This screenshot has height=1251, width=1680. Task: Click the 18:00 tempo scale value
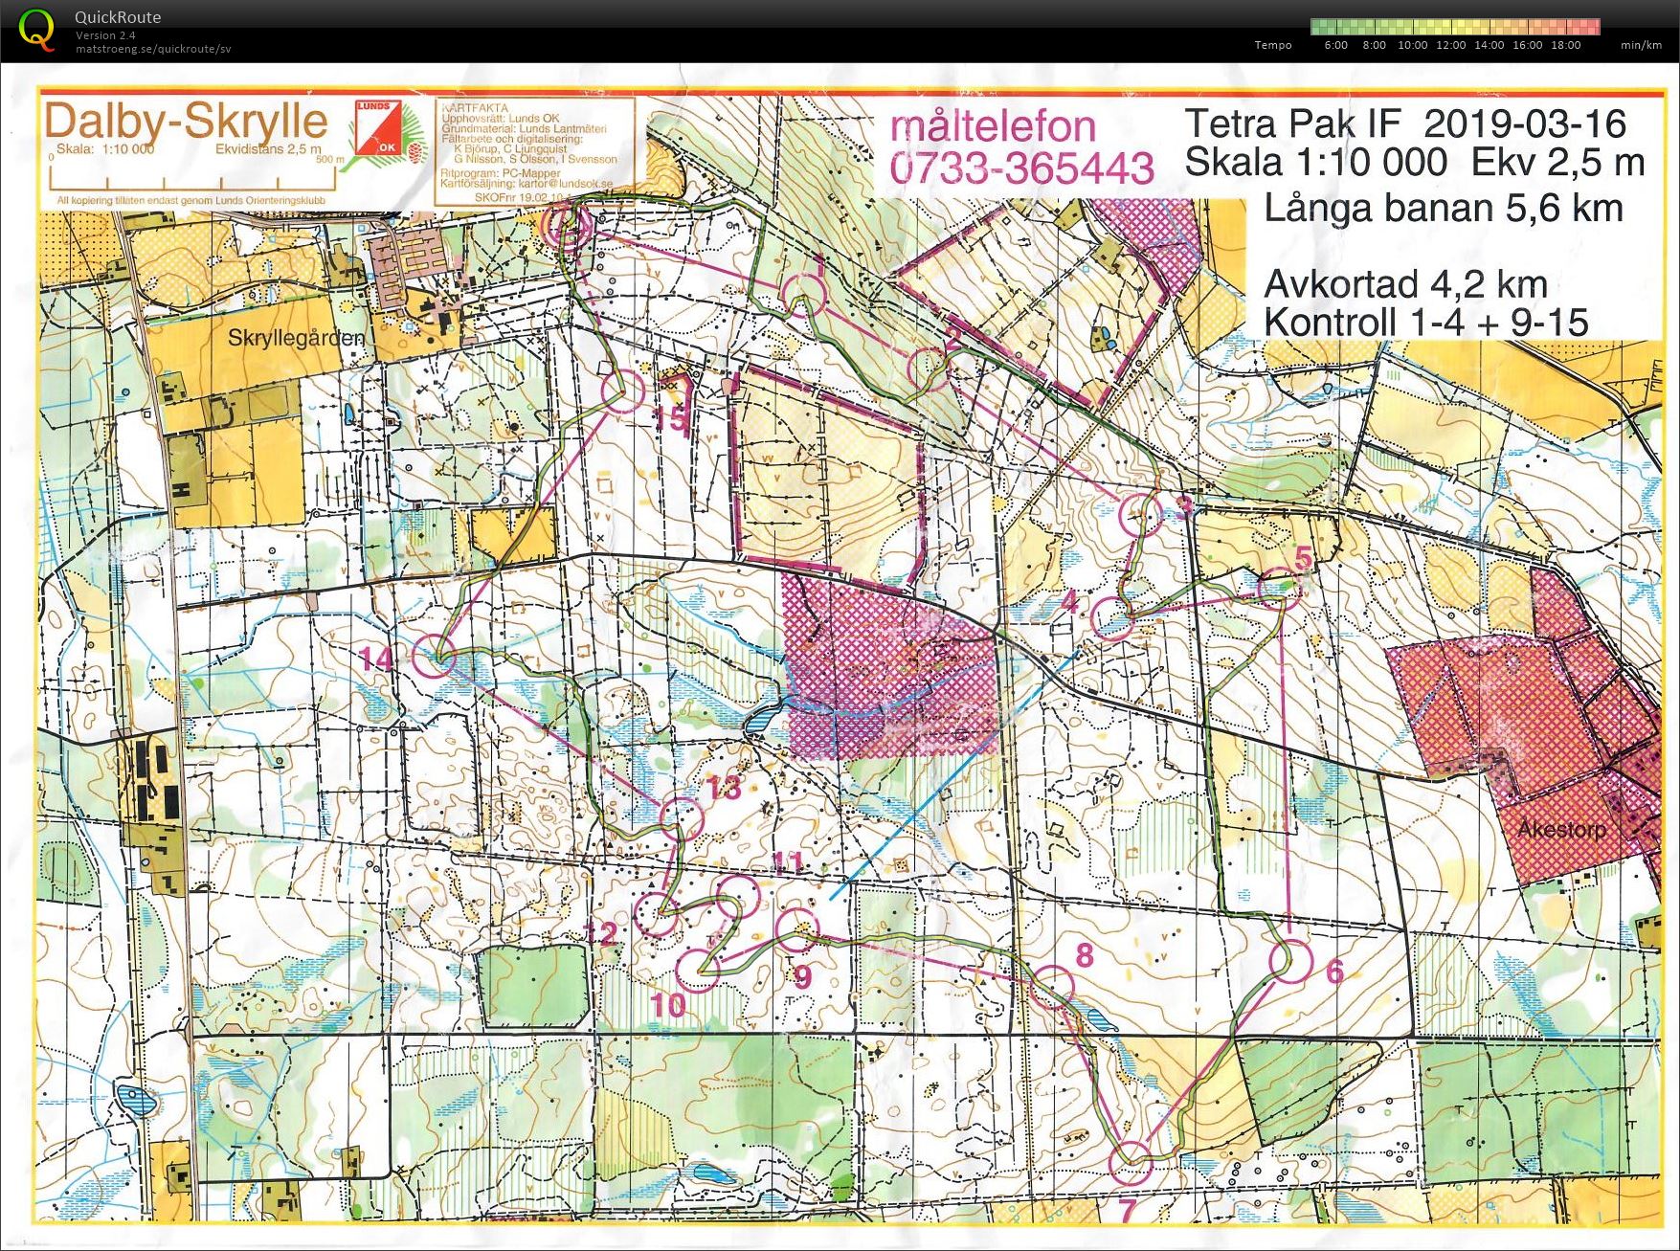(x=1565, y=45)
